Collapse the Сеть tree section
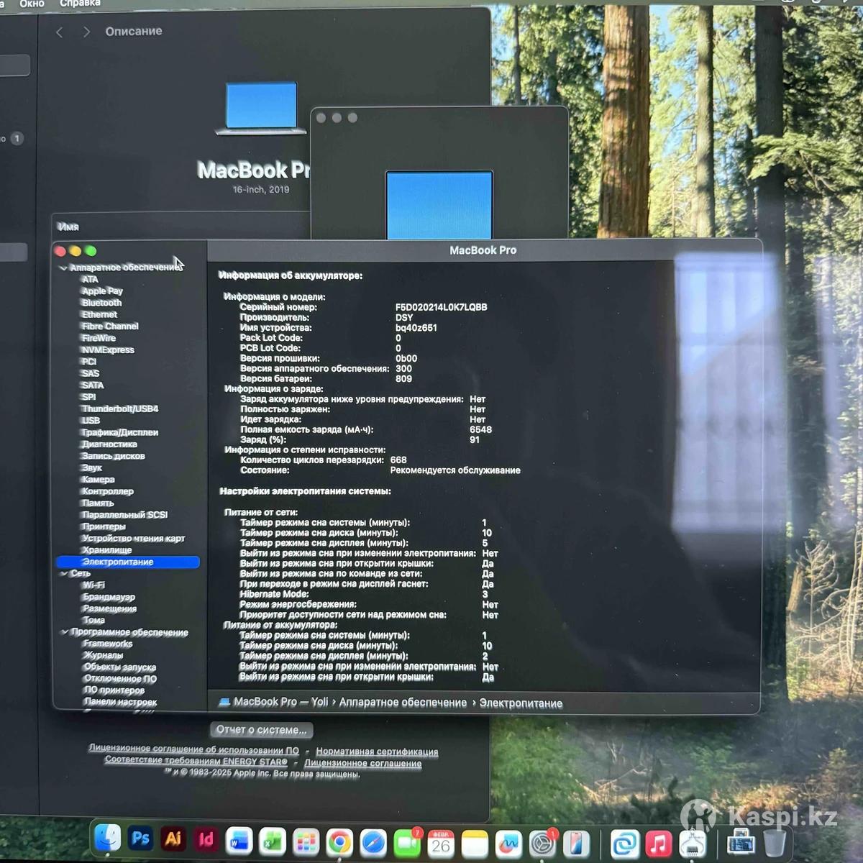 63,574
